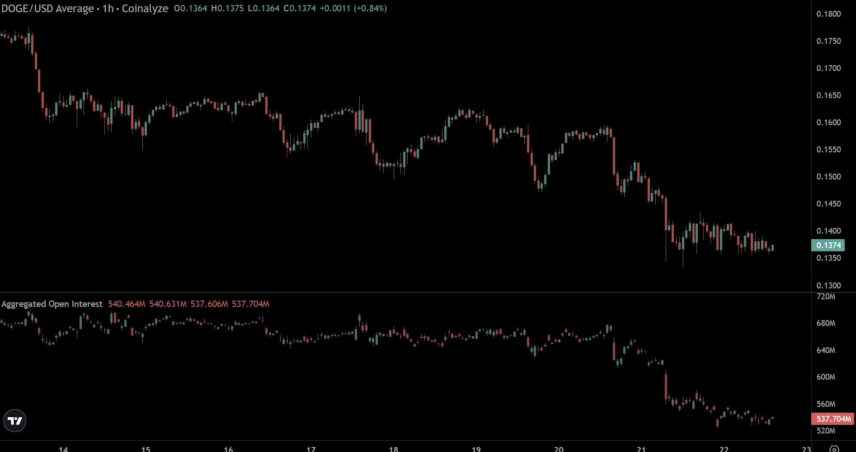Click the date label 21 on time axis
The height and width of the screenshot is (452, 856).
pyautogui.click(x=641, y=449)
